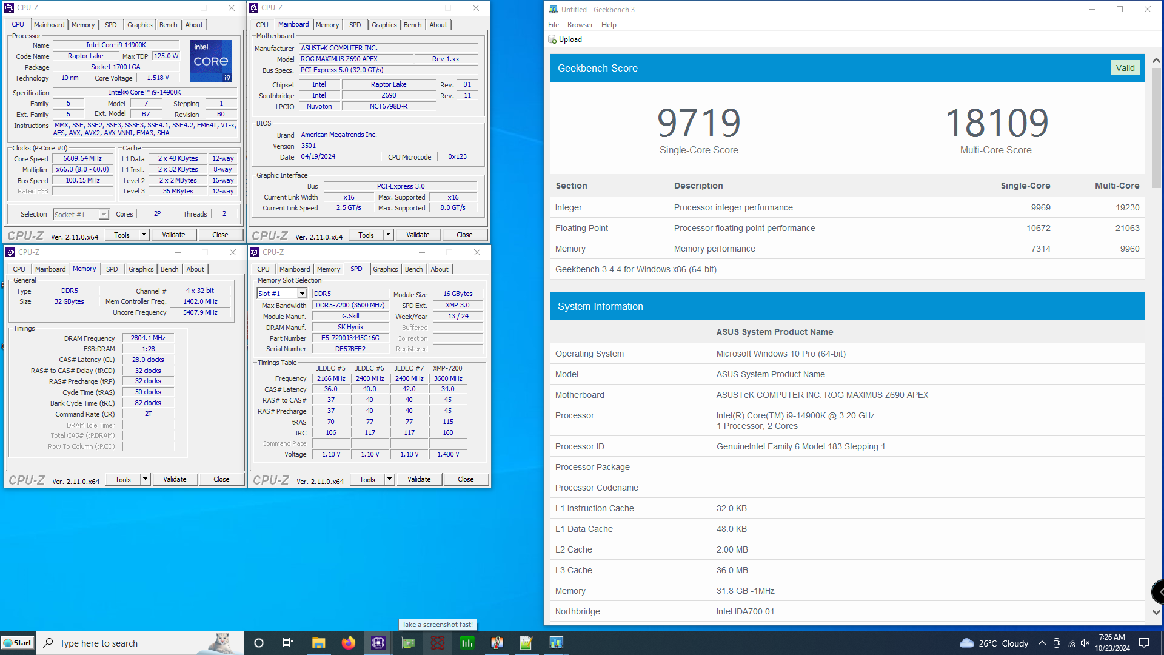The height and width of the screenshot is (655, 1164).
Task: Click Close button in Mainboard-tab window
Action: (x=464, y=235)
